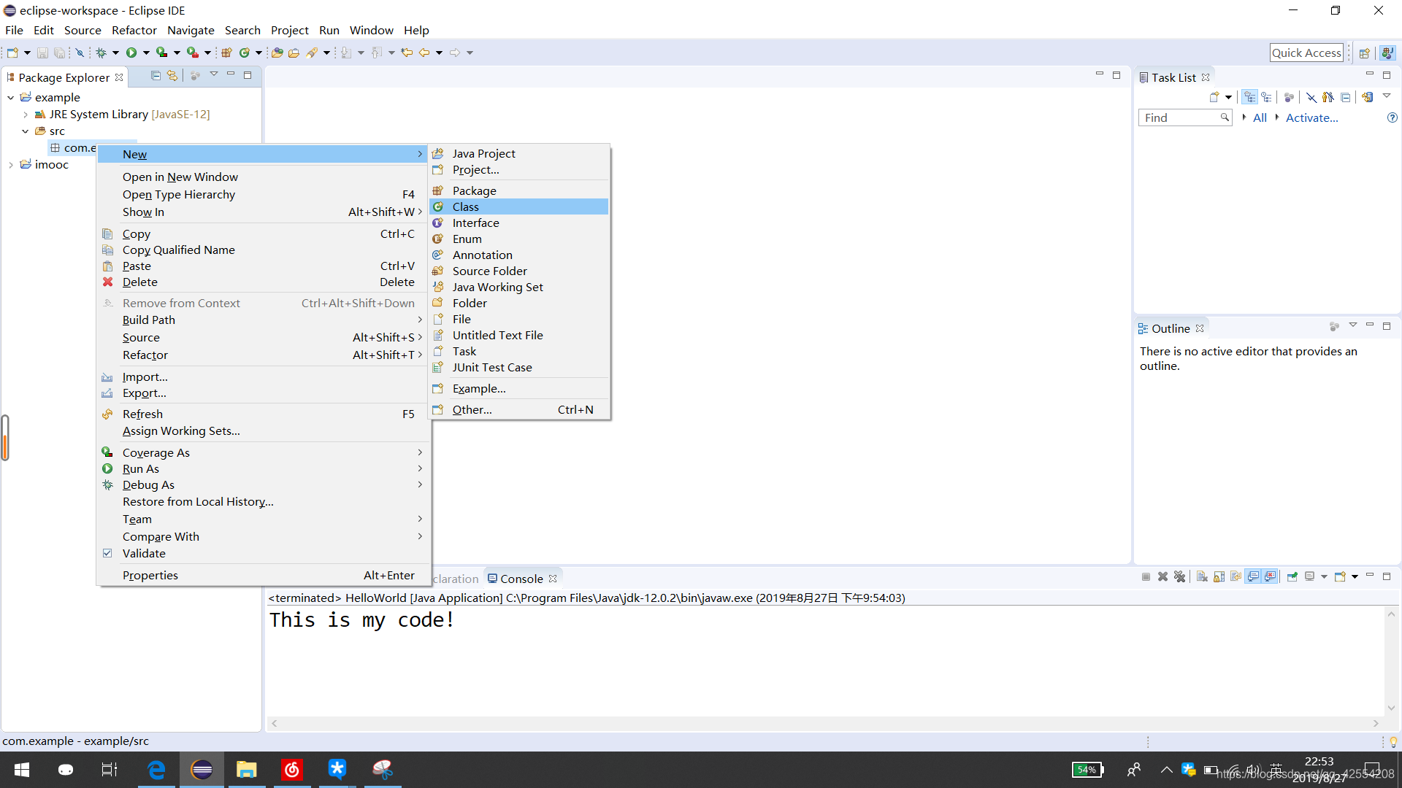Screen dimensions: 1402x788
Task: Expand the JRE System Library node
Action: point(25,114)
